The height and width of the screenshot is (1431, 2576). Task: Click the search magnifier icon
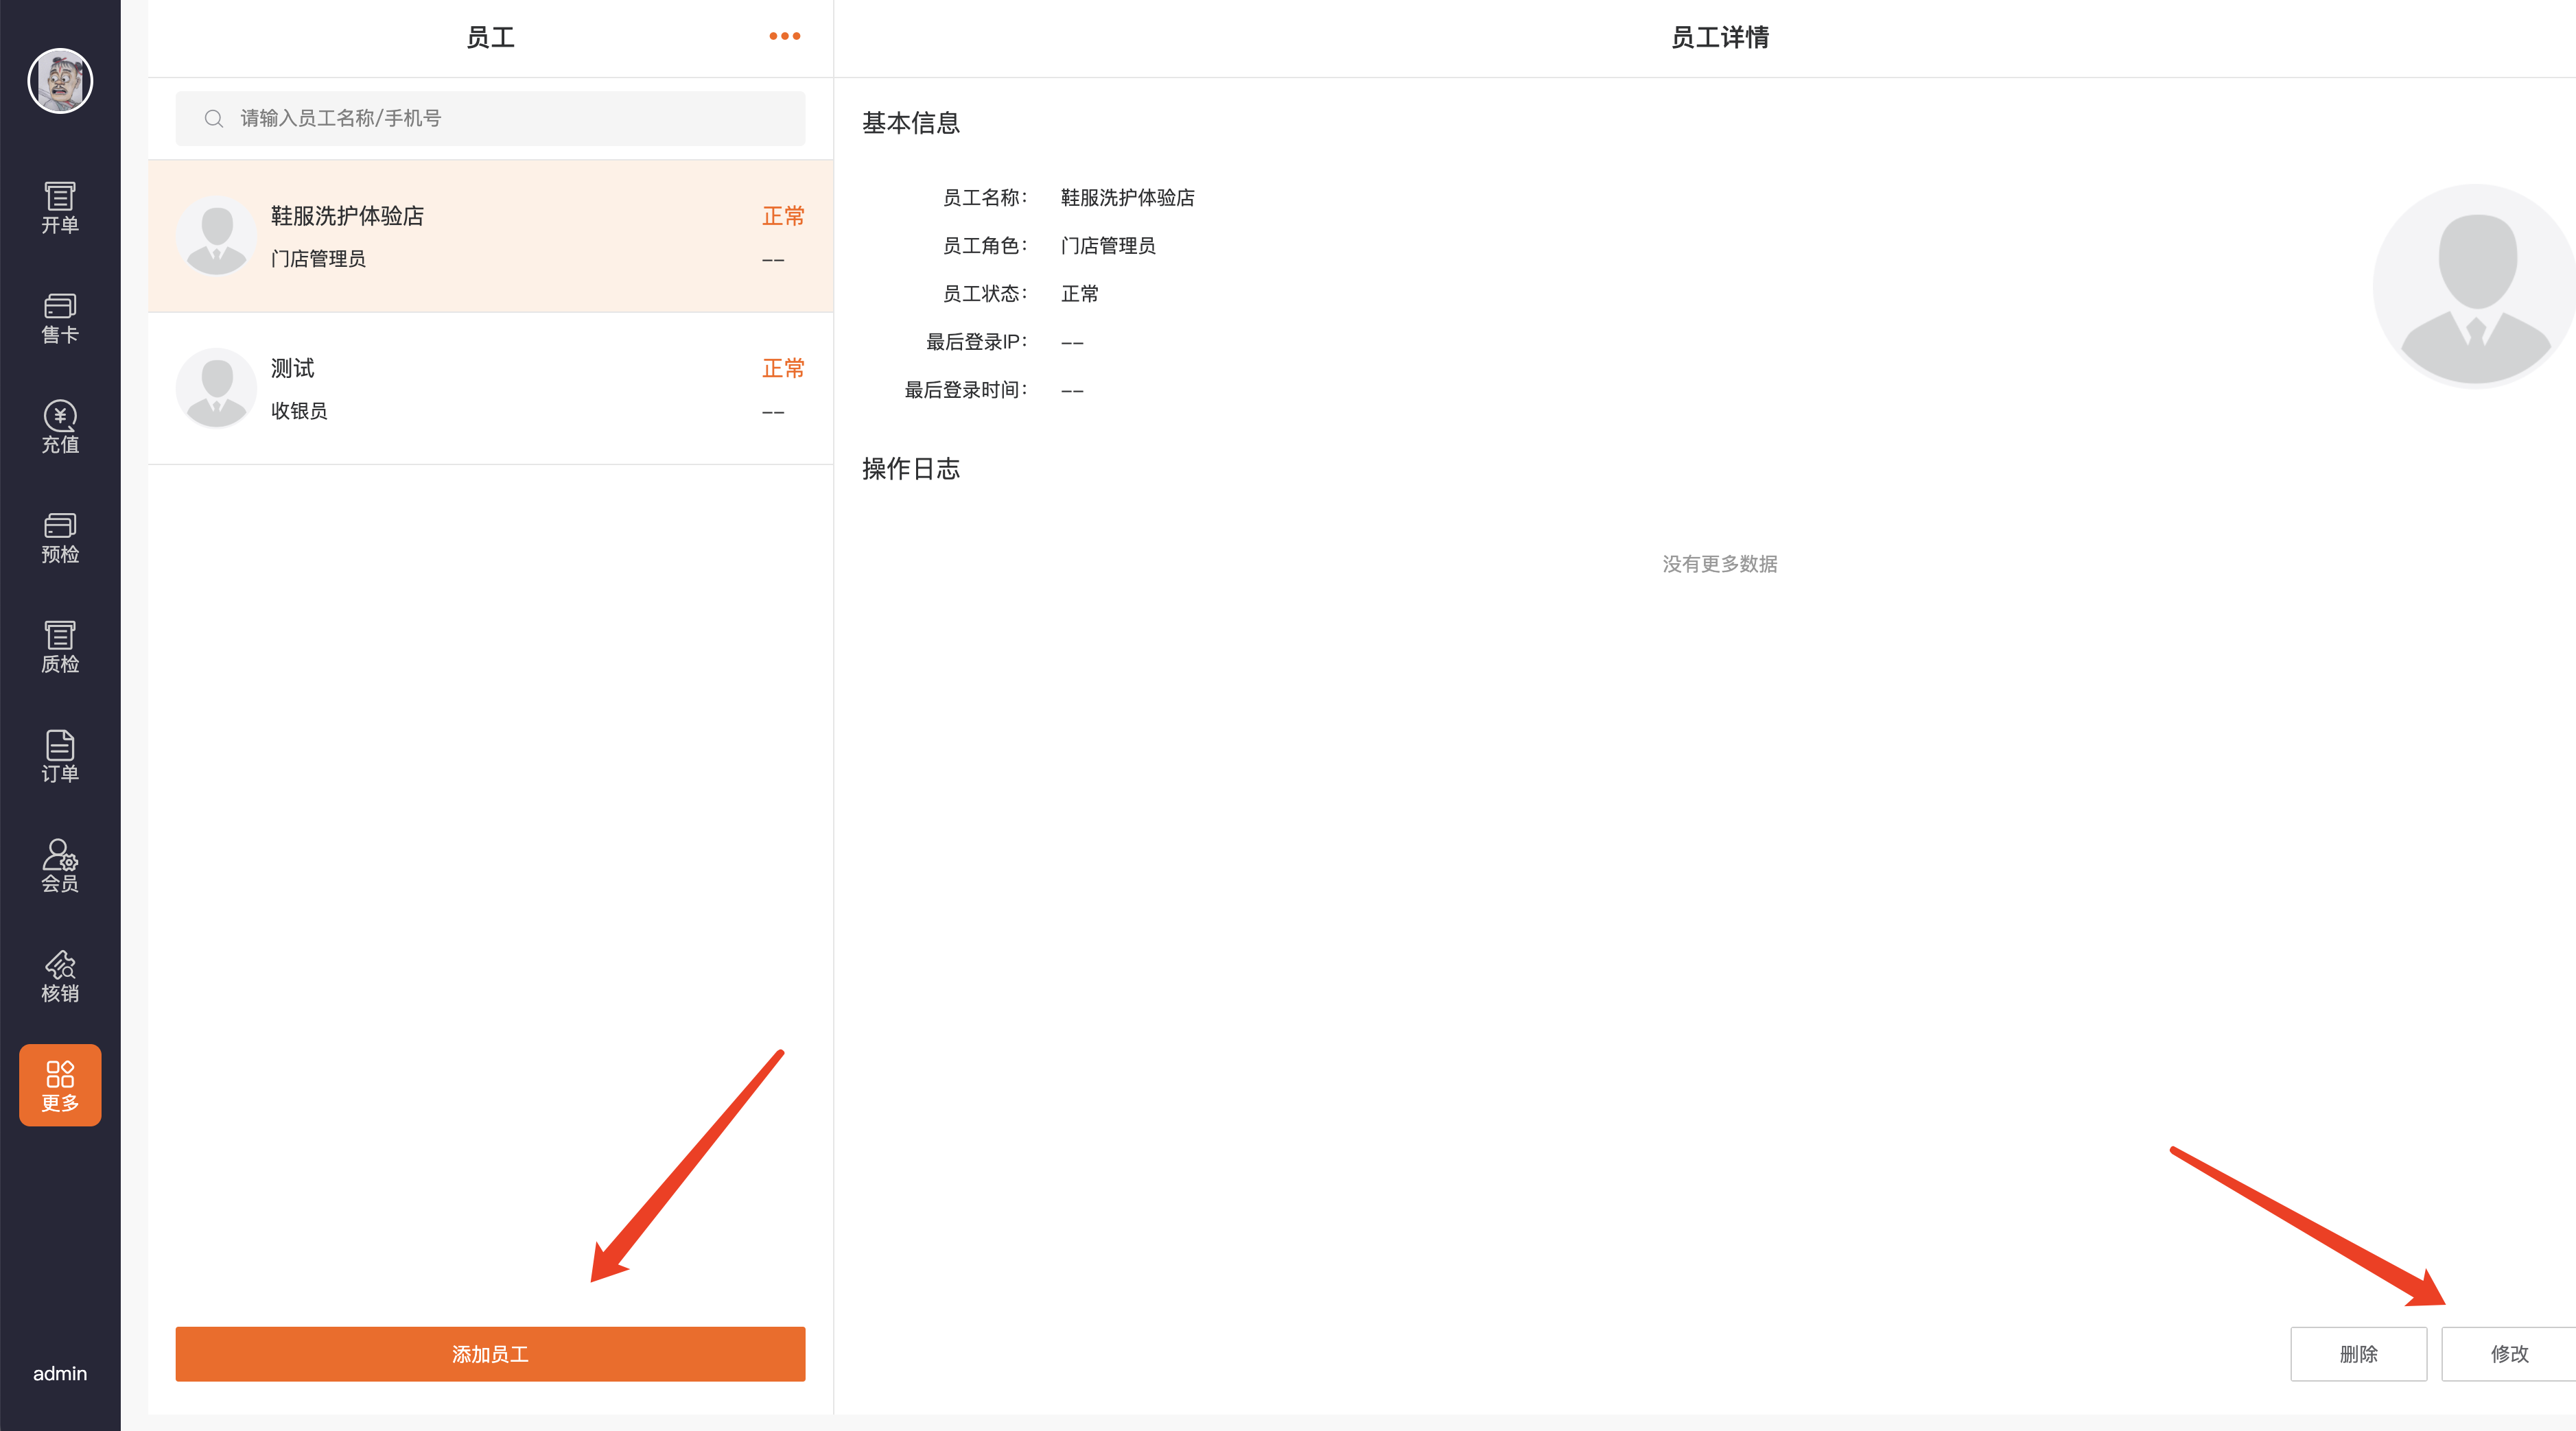(213, 119)
